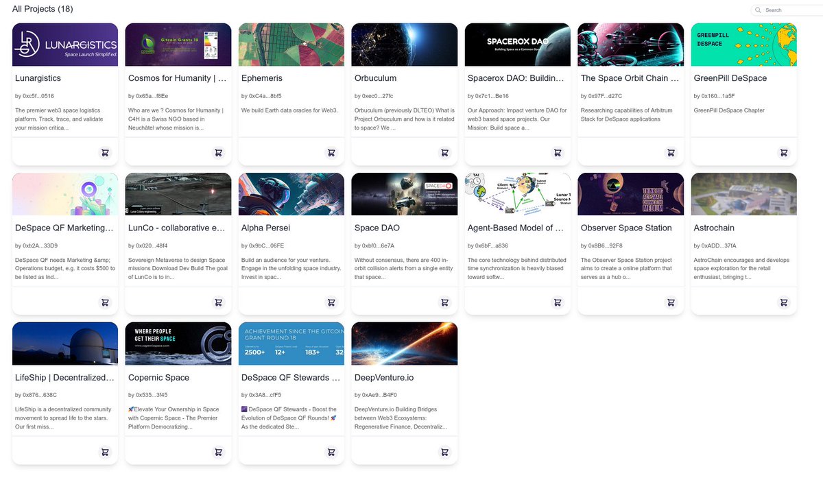Open DeSpace QF Marketing title

click(64, 228)
